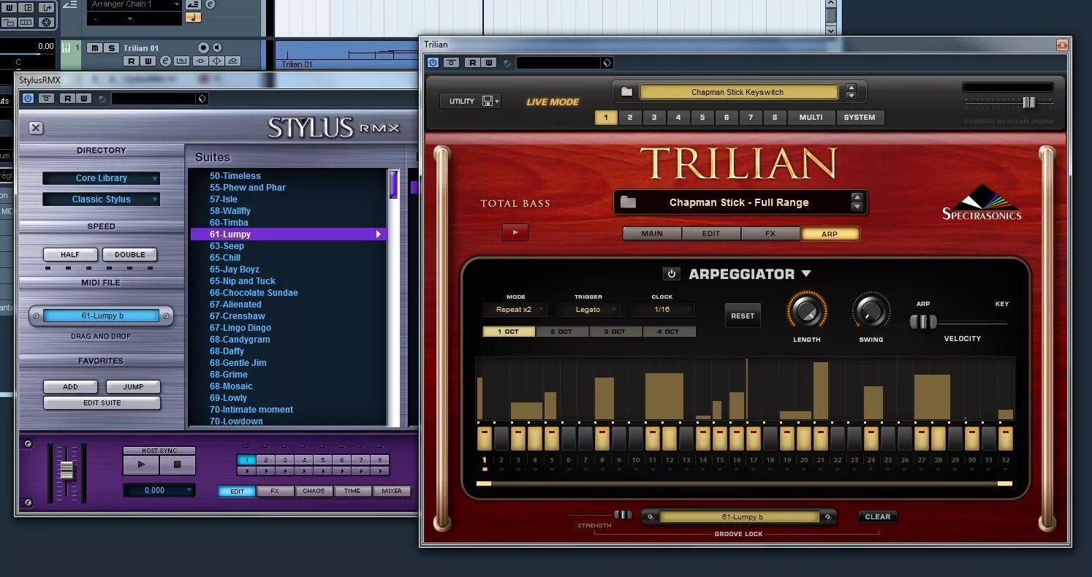
Task: Switch to the Trilian EDIT tab
Action: tap(711, 234)
